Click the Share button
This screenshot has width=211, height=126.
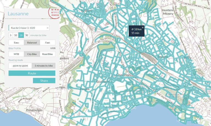tap(44, 81)
